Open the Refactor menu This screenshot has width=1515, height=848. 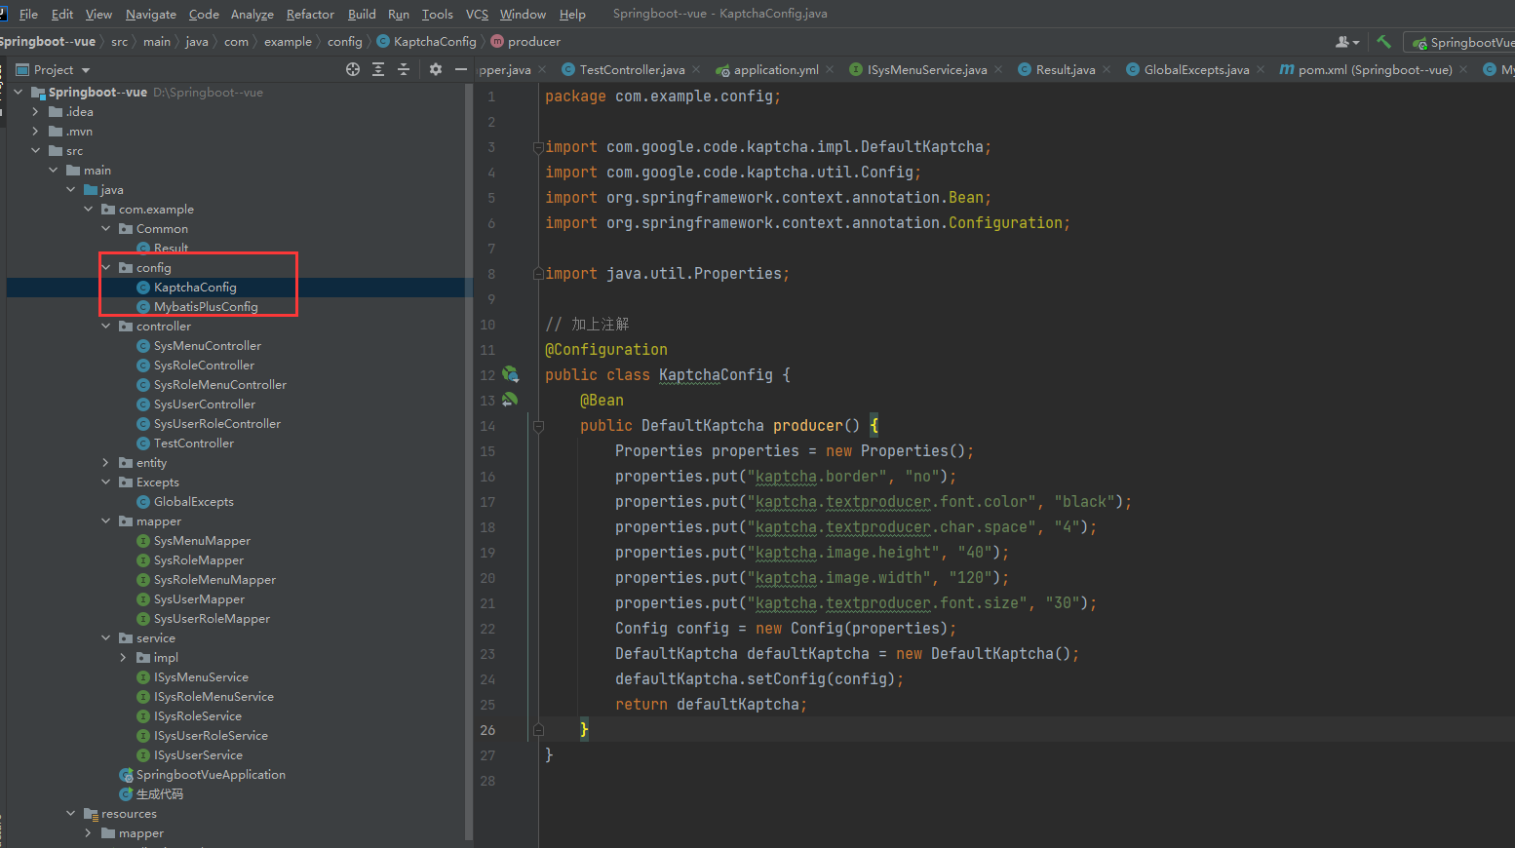pos(310,14)
